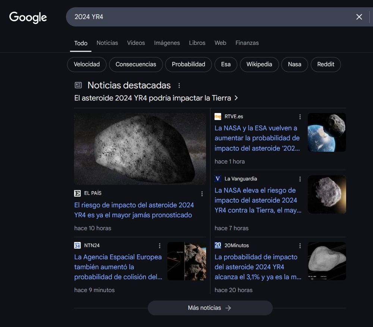Open the Finanzas tab
This screenshot has height=327, width=373.
tap(247, 42)
